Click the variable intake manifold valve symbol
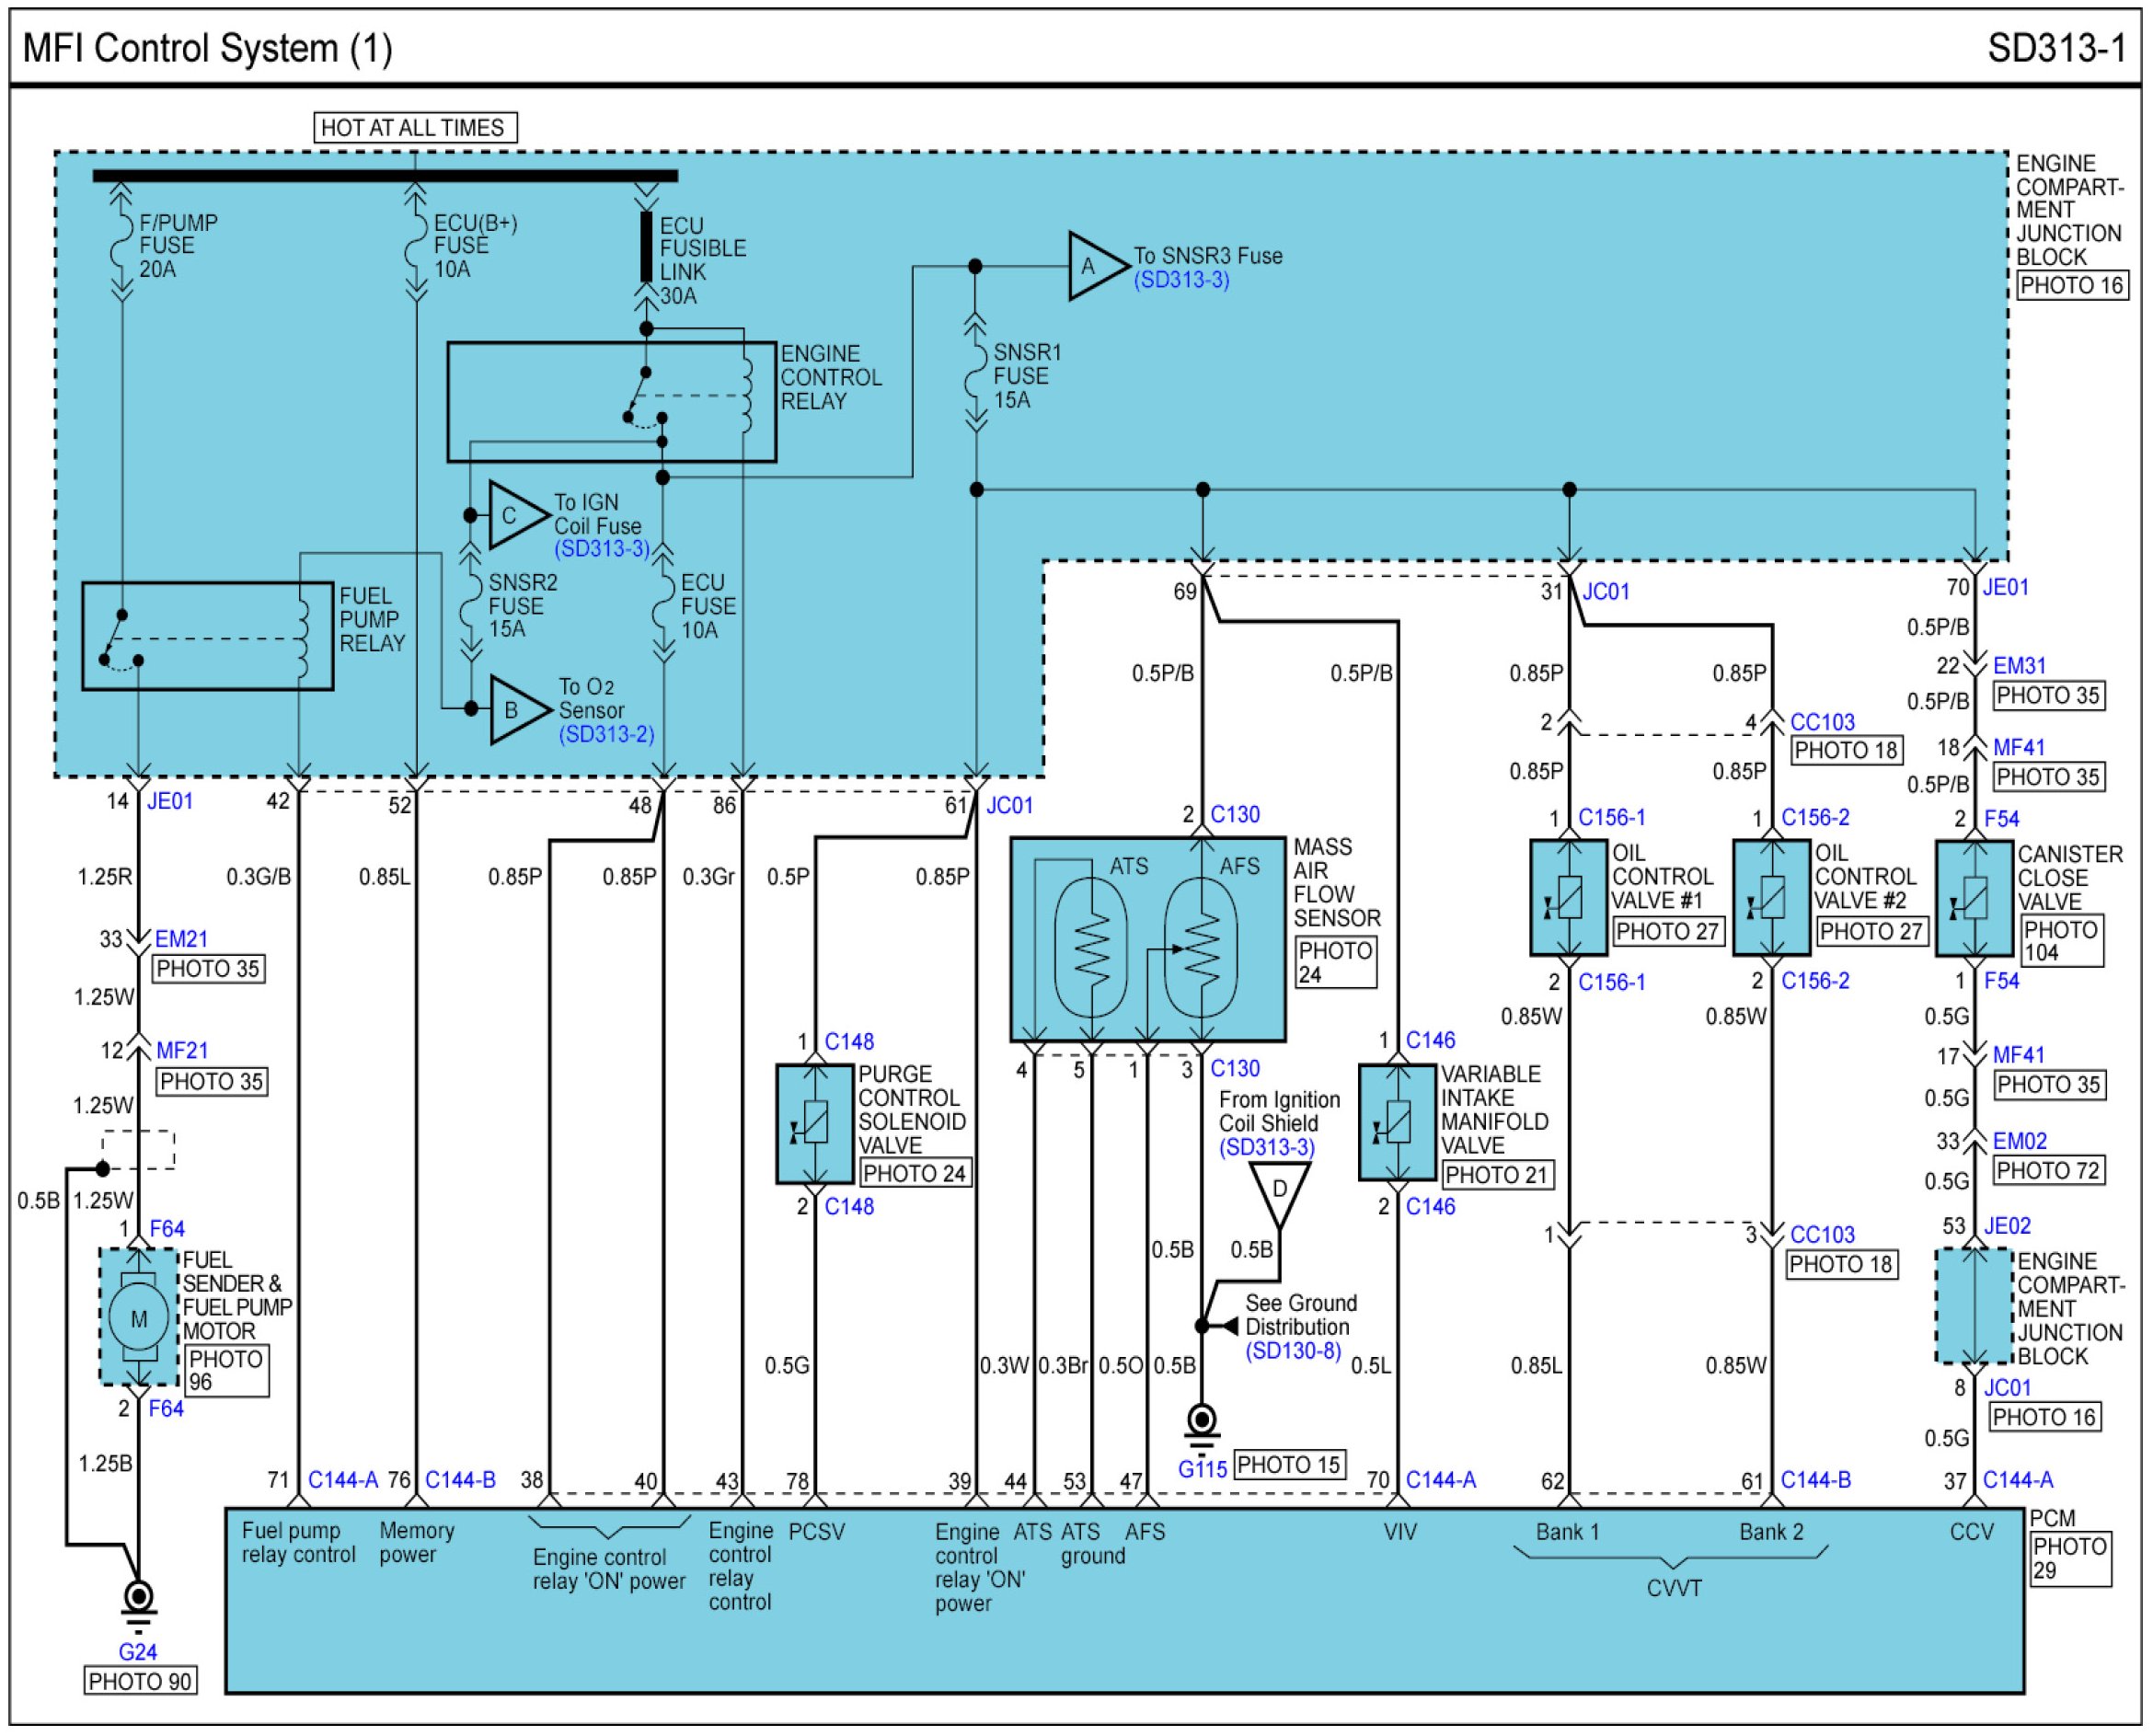 (1396, 1123)
